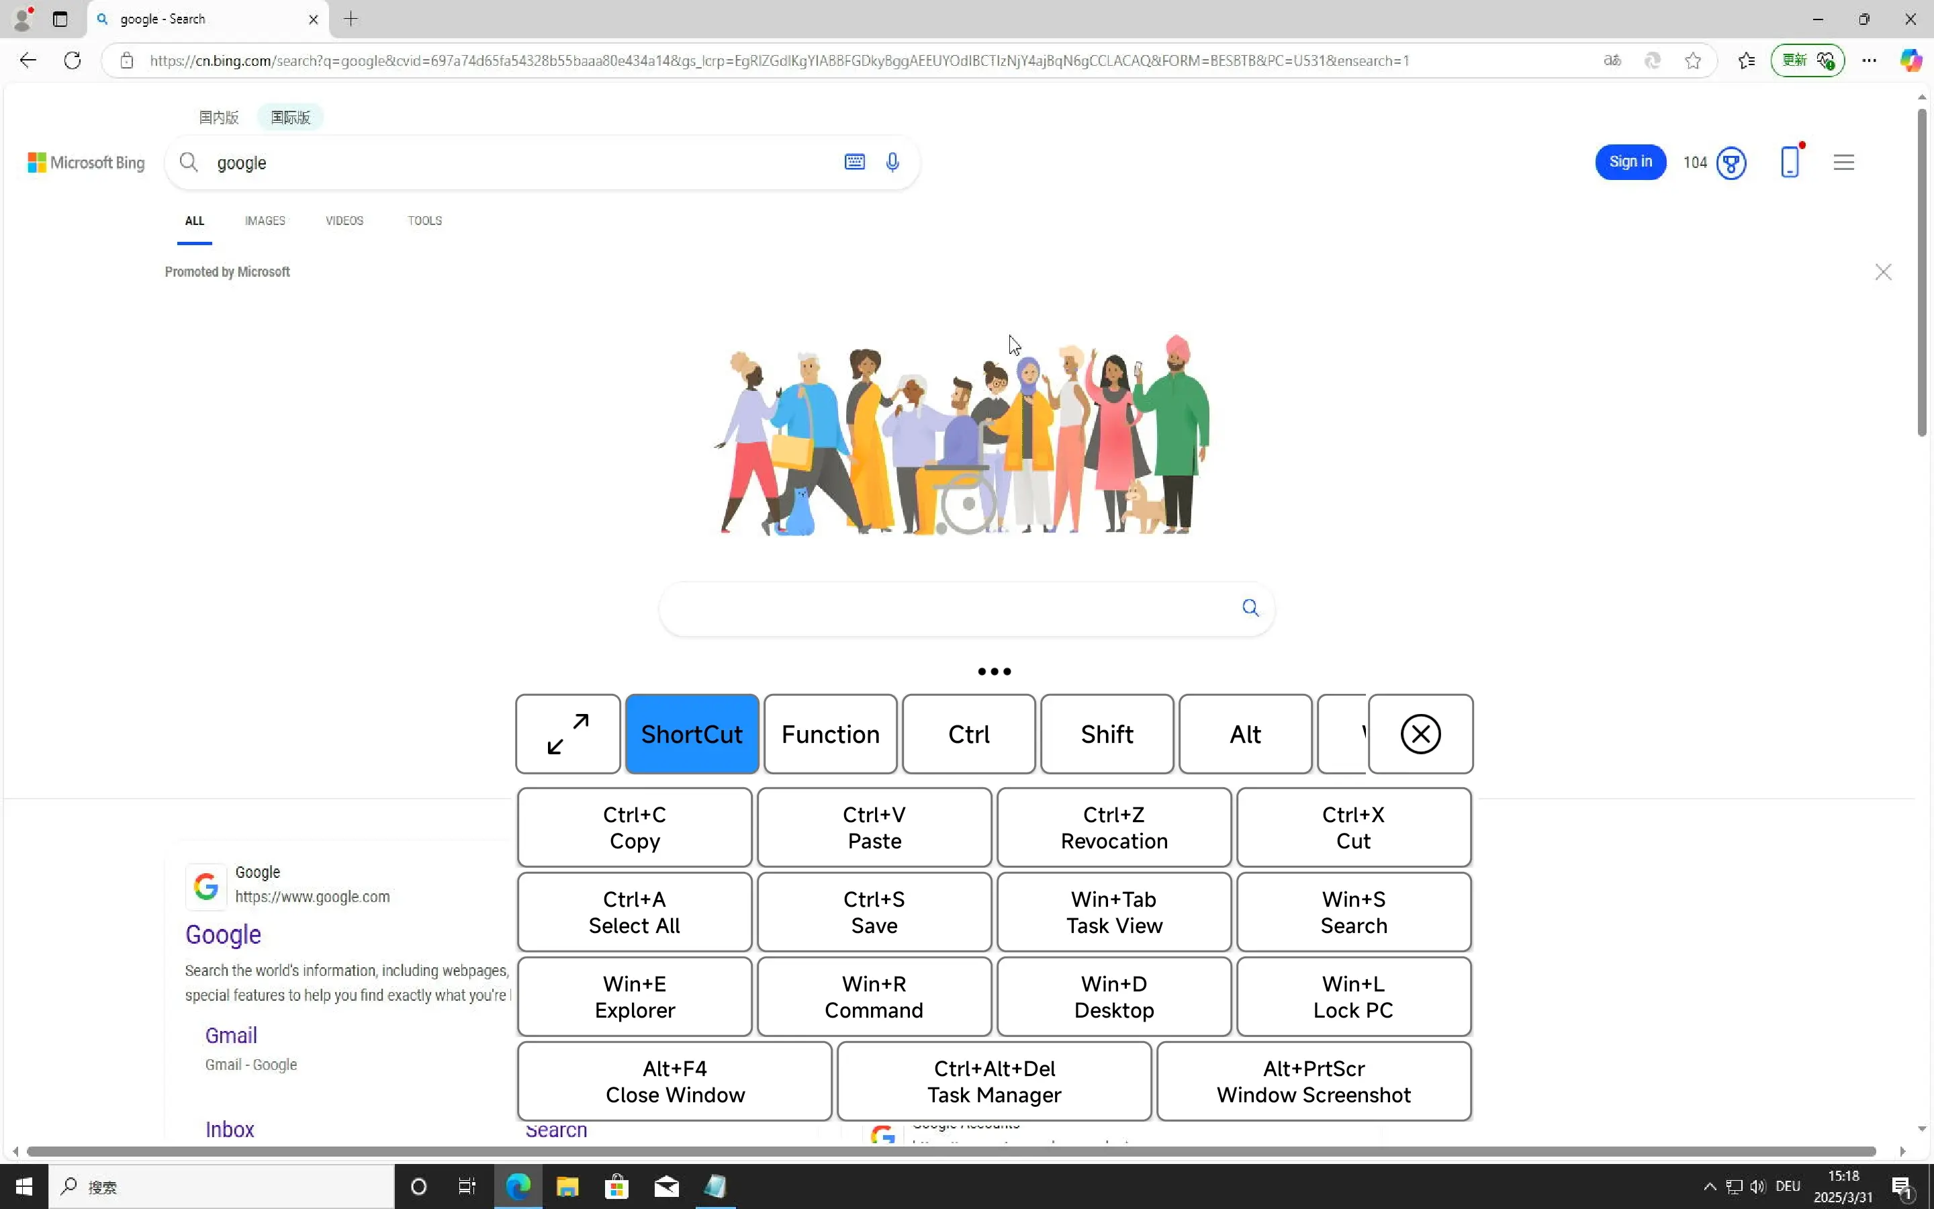Add page to favorites with star icon

[x=1693, y=60]
